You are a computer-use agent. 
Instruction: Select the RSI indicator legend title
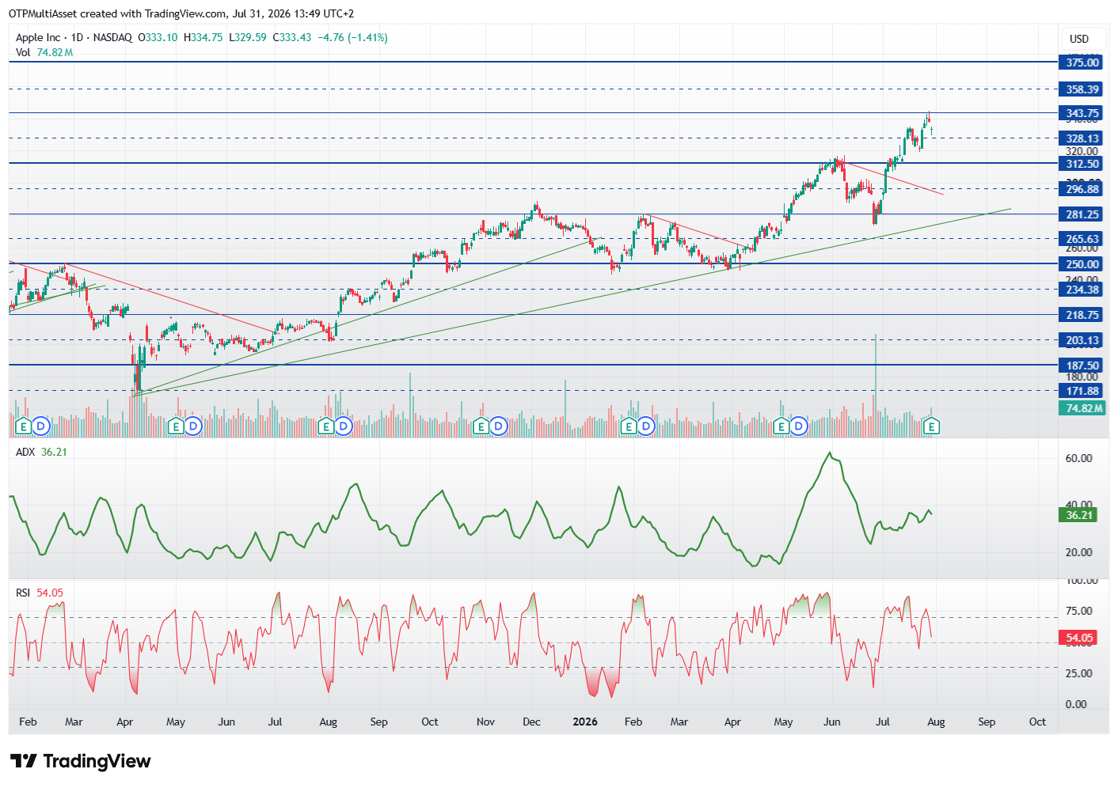click(x=23, y=593)
